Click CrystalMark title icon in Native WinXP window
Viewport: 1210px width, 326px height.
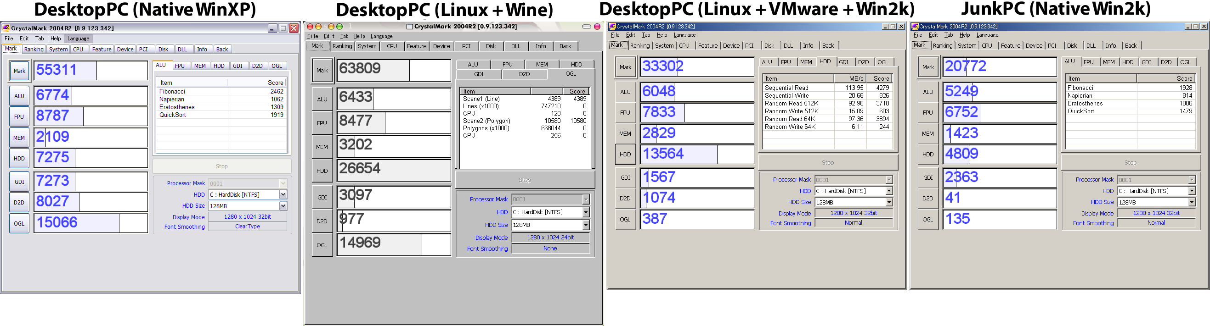[6, 28]
